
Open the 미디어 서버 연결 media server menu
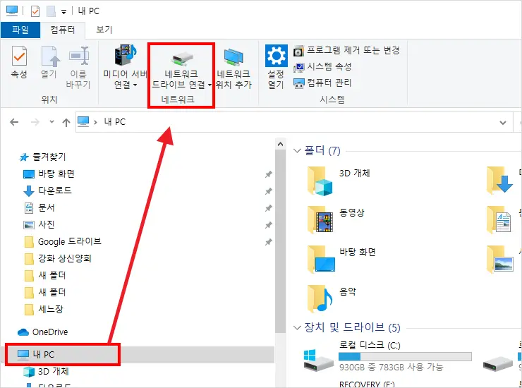point(125,66)
